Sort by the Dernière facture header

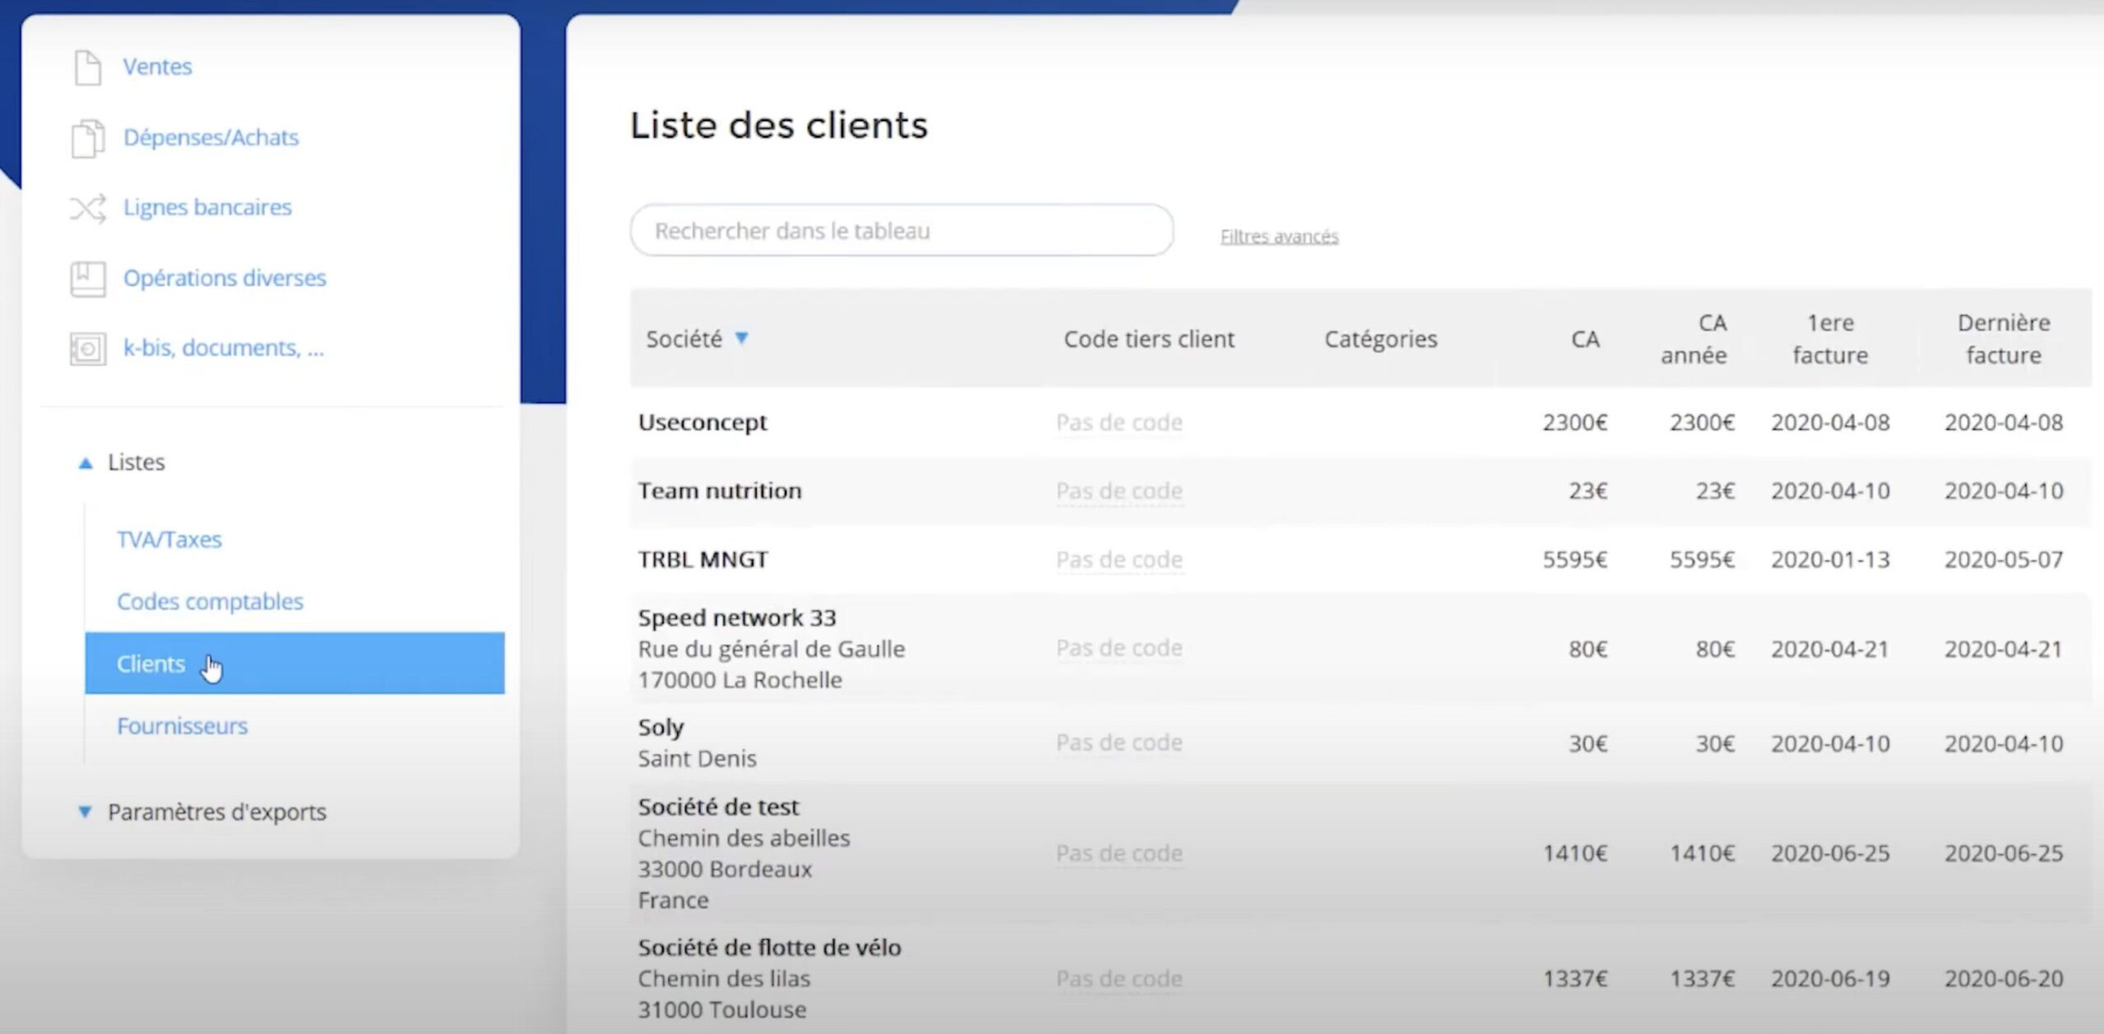(x=2004, y=339)
